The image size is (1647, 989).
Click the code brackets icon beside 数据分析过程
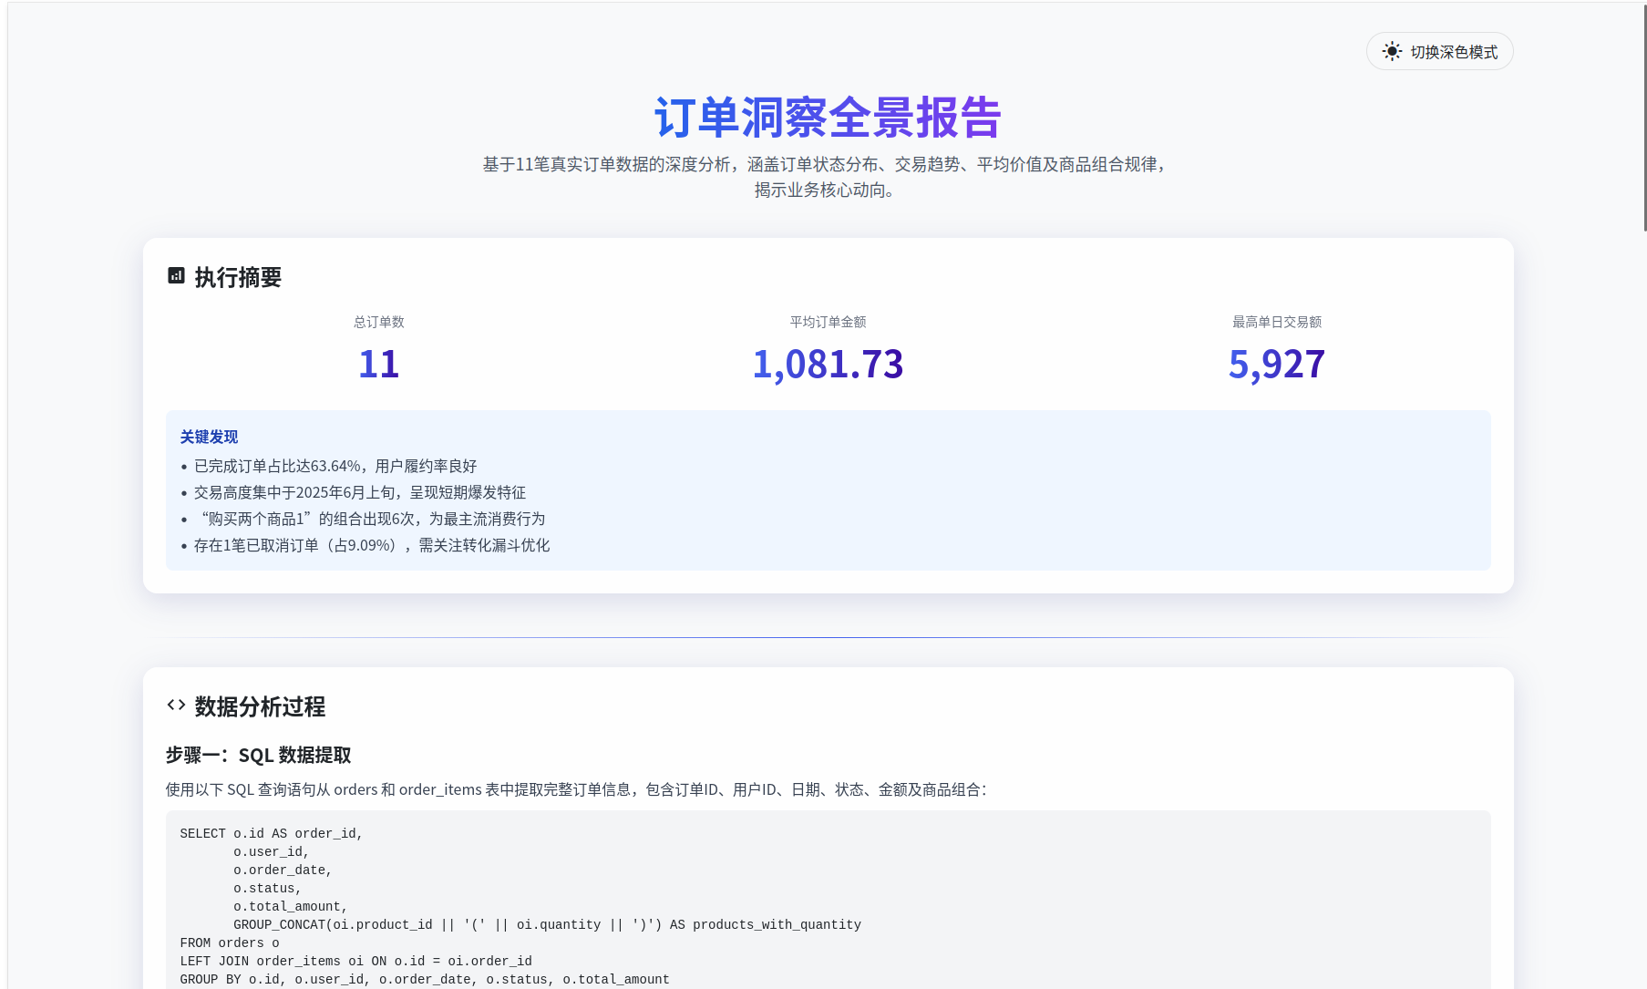tap(176, 706)
